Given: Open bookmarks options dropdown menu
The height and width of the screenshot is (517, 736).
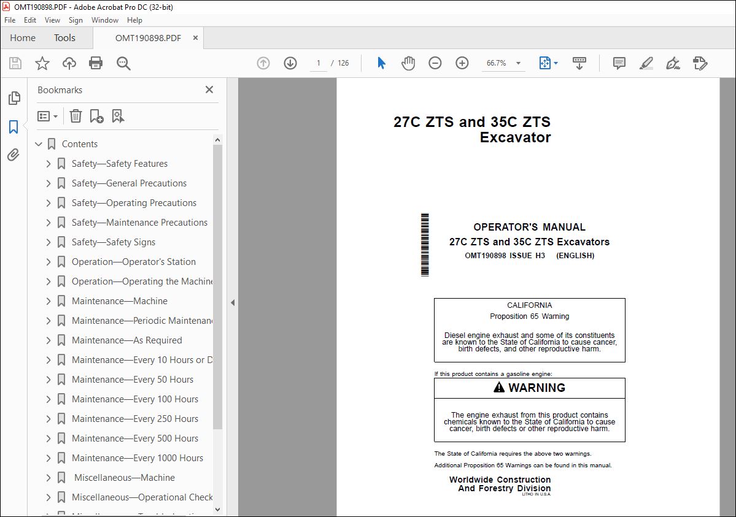Looking at the screenshot, I should pos(47,116).
